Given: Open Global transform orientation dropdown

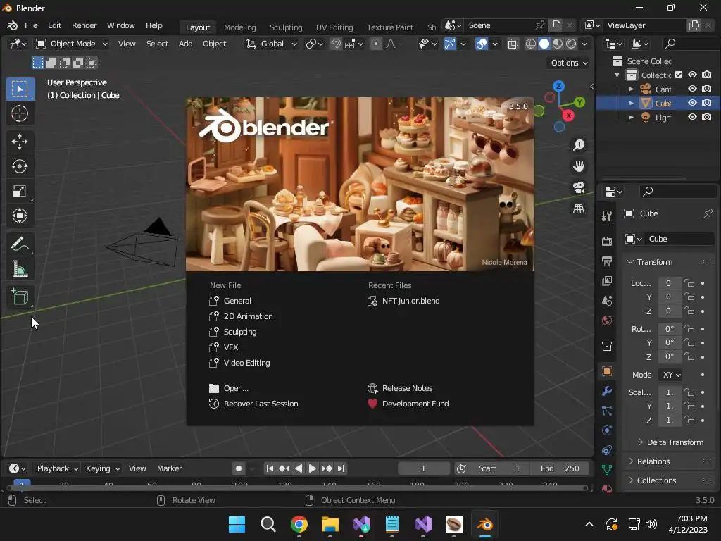Looking at the screenshot, I should click(x=271, y=44).
